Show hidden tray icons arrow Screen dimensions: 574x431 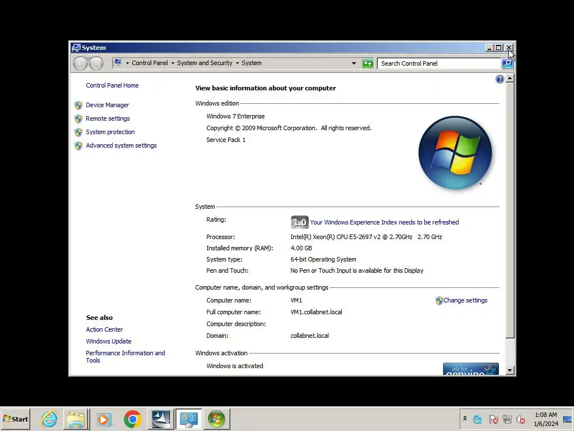click(465, 419)
